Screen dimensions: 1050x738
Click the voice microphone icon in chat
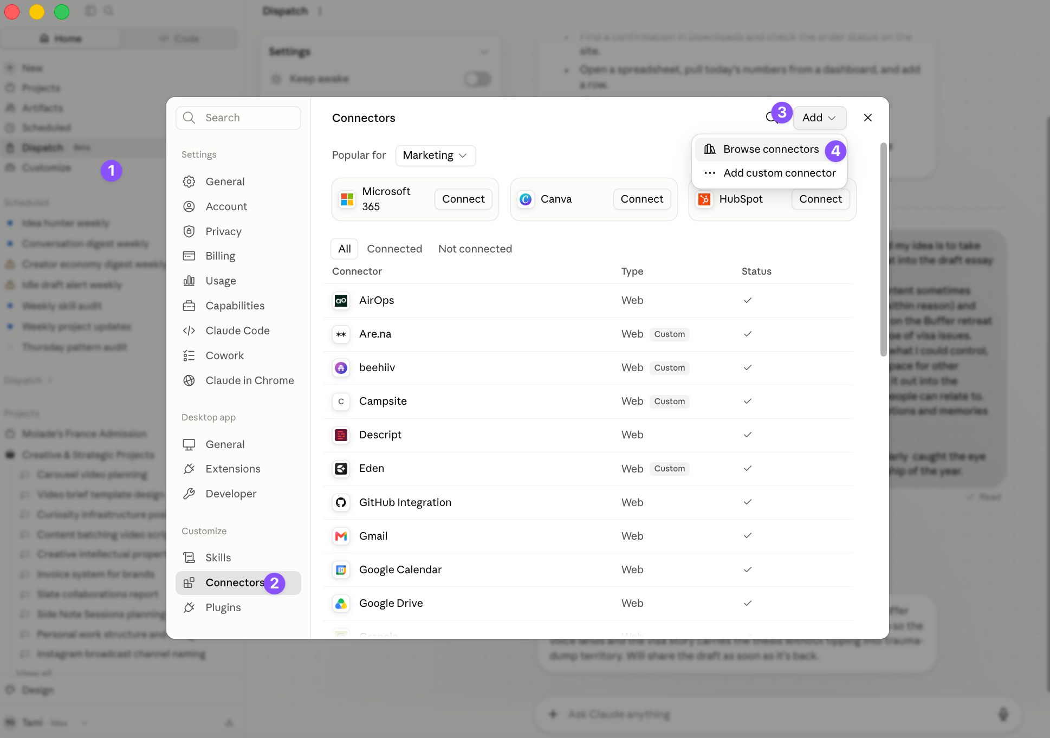coord(1003,714)
